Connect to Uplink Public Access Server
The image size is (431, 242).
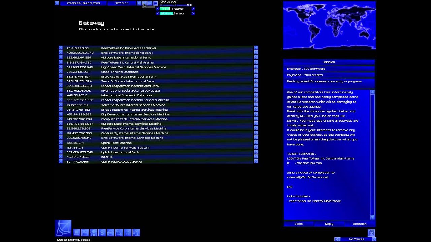tap(157, 161)
